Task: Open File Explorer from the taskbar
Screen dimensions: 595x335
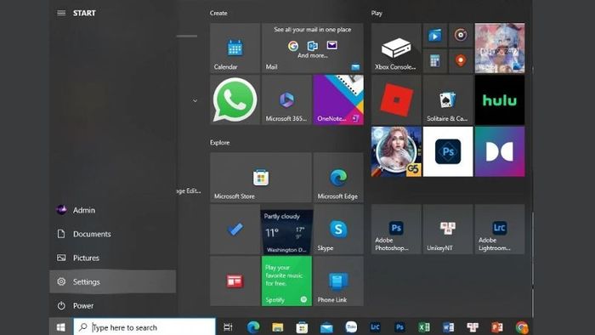Action: coord(277,327)
